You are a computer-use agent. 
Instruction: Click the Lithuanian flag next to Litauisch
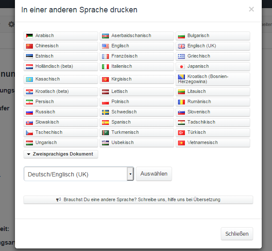click(x=181, y=92)
